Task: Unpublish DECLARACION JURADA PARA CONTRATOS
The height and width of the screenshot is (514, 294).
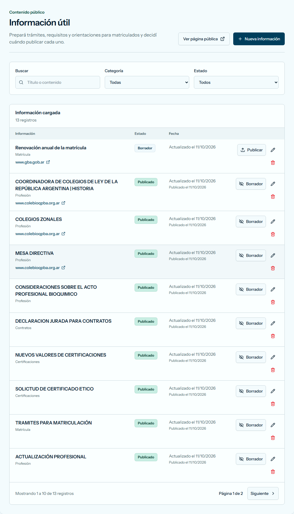Action: click(251, 323)
